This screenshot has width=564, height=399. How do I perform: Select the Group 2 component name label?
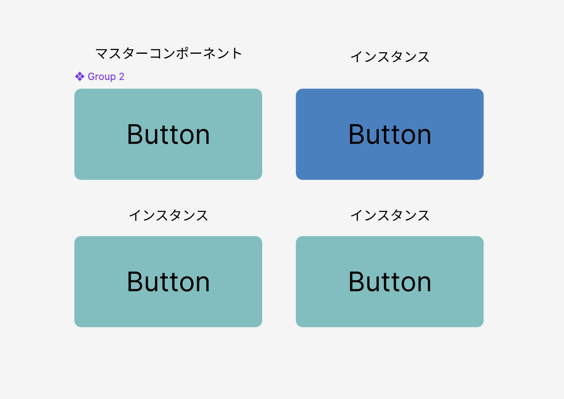pyautogui.click(x=106, y=76)
